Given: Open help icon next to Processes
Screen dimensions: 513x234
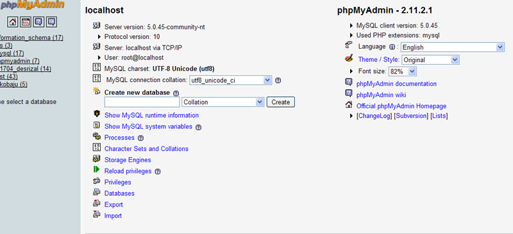Looking at the screenshot, I should (x=140, y=138).
